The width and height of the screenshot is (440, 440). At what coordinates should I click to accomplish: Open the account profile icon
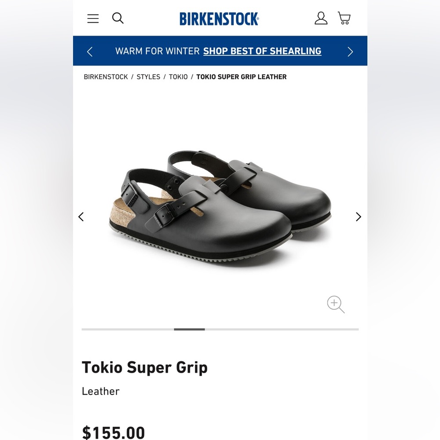tap(321, 18)
